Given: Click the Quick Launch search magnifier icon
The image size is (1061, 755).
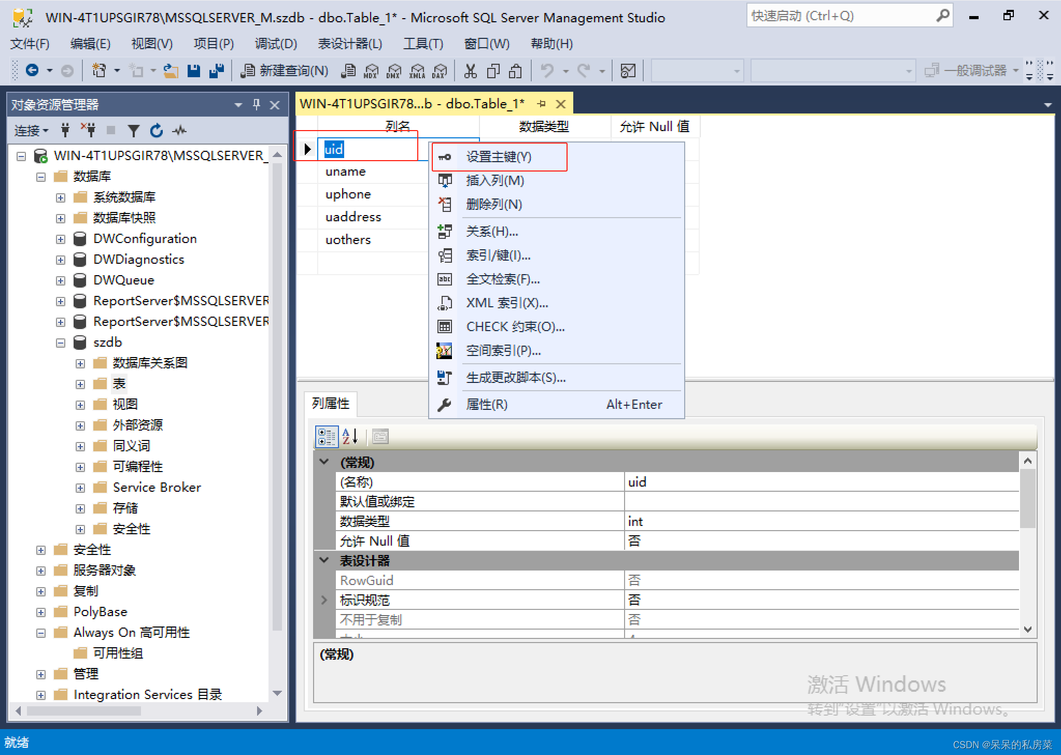Looking at the screenshot, I should click(943, 16).
